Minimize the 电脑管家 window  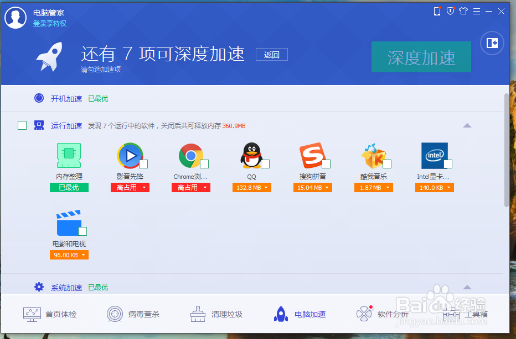tap(489, 12)
